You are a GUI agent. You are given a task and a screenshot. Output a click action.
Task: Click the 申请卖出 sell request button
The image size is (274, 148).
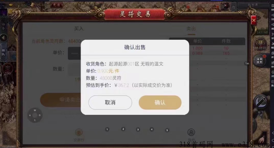(61, 100)
